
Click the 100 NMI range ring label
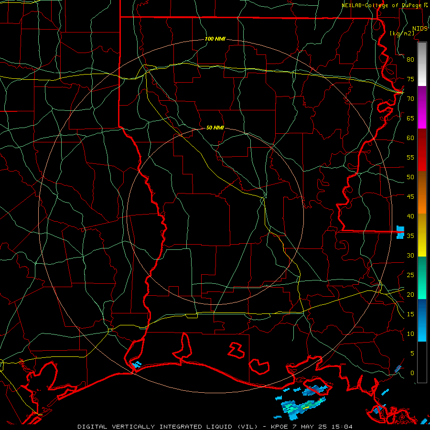click(x=215, y=39)
